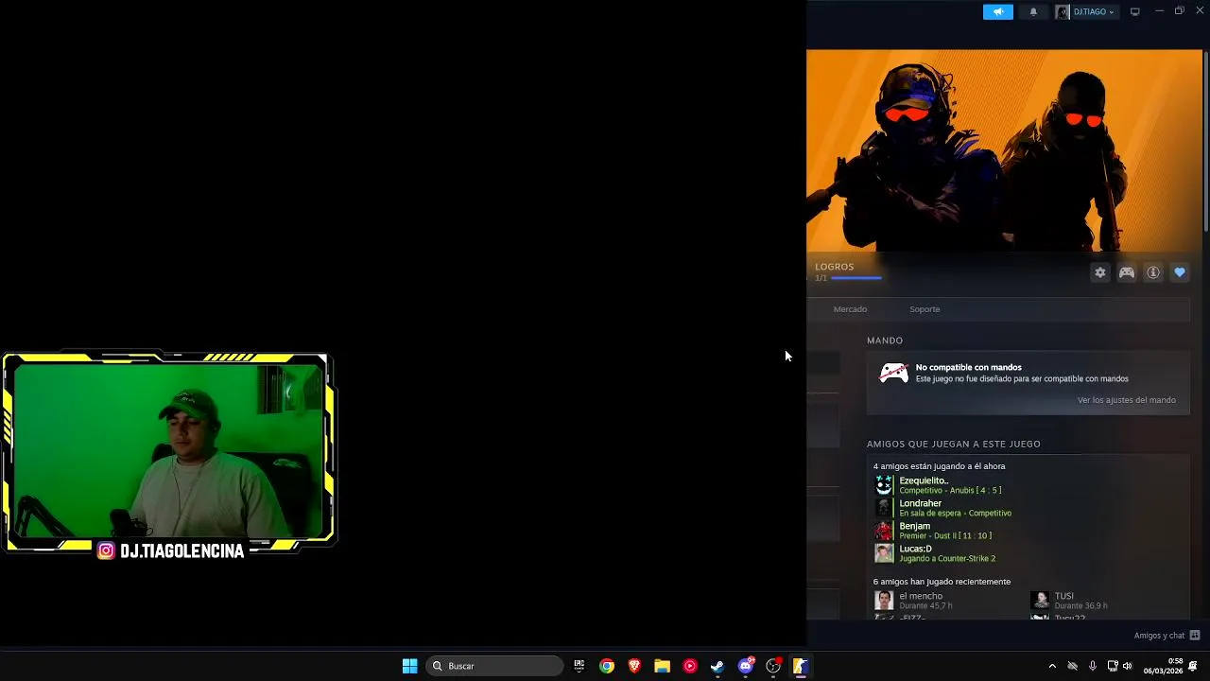Open Brave browser from taskbar

pos(634,666)
